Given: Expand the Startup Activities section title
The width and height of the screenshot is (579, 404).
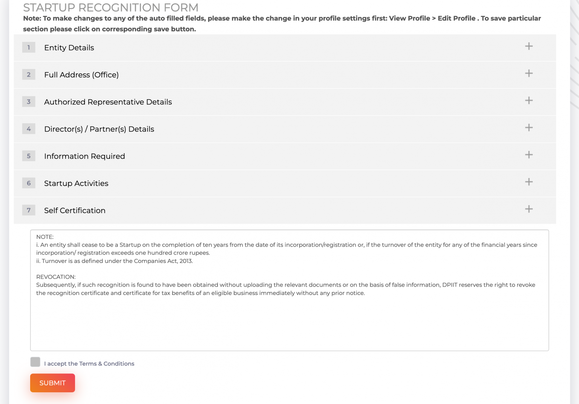Looking at the screenshot, I should coord(76,184).
